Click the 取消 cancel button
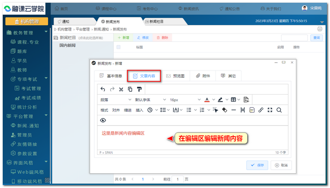 point(281,165)
